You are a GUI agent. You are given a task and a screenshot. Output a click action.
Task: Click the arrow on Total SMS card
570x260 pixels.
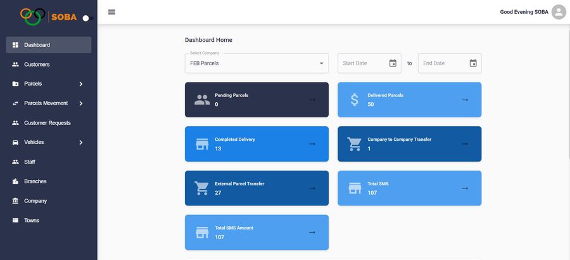[465, 188]
